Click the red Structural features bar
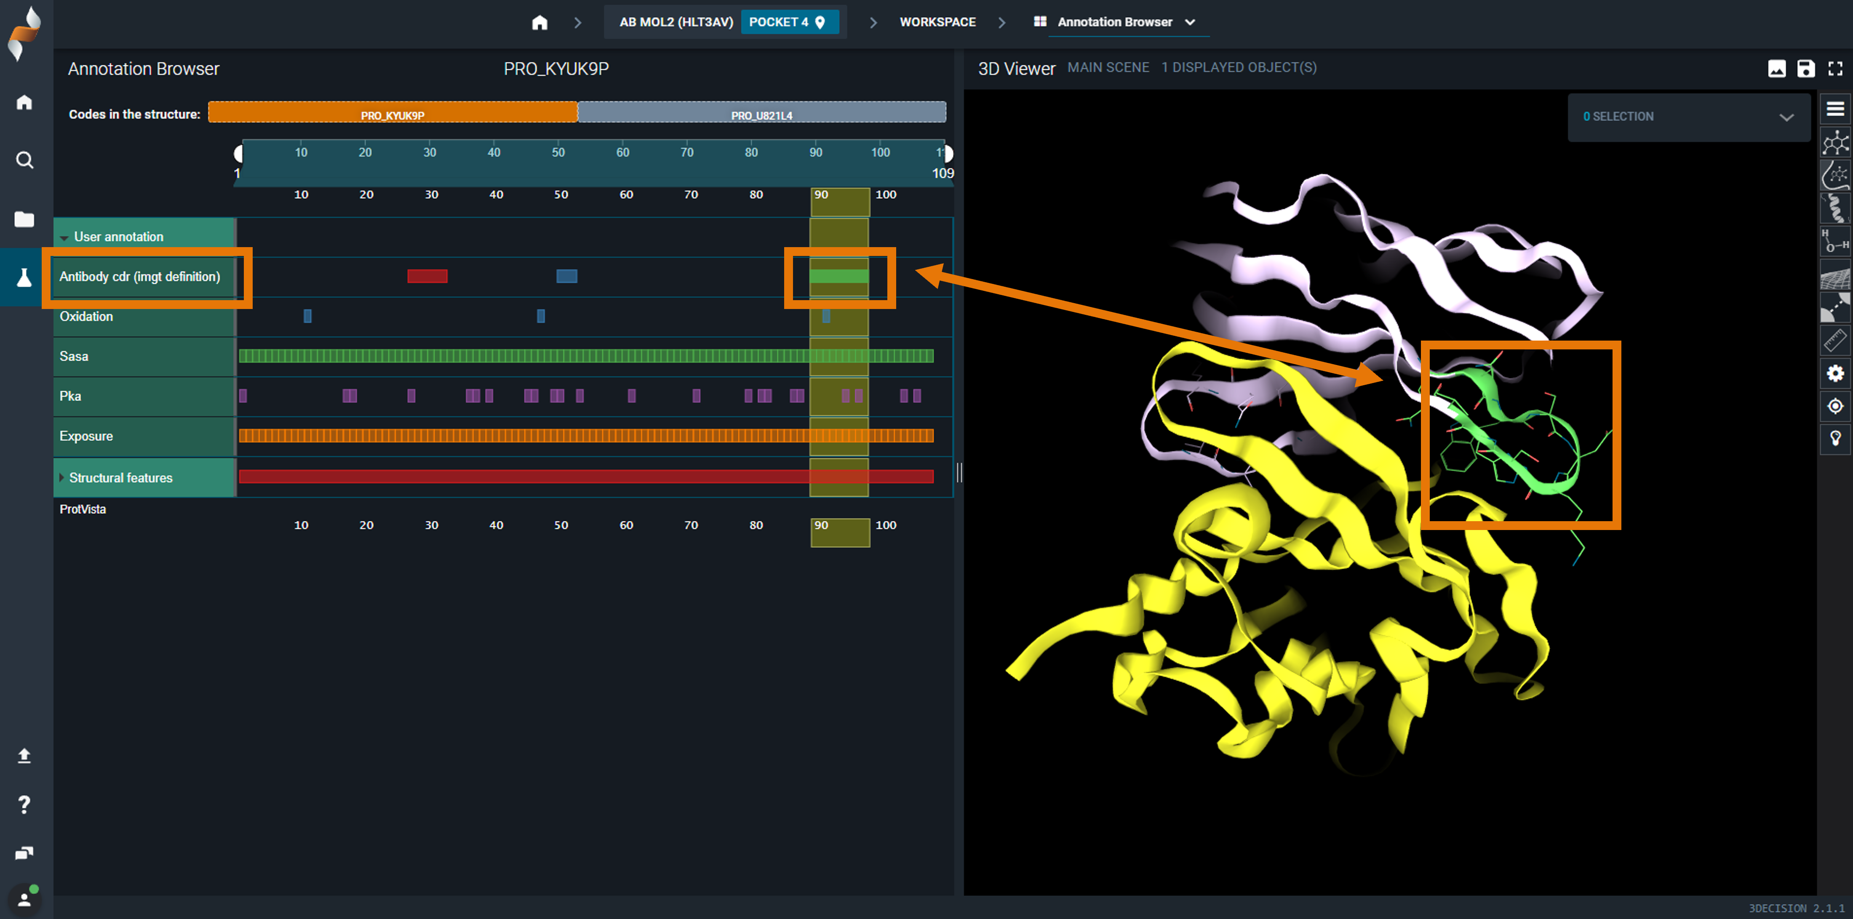The height and width of the screenshot is (919, 1853). [x=585, y=477]
